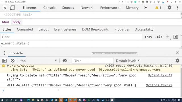Close the Console drawer
The height and width of the screenshot is (102, 182).
coord(177,53)
